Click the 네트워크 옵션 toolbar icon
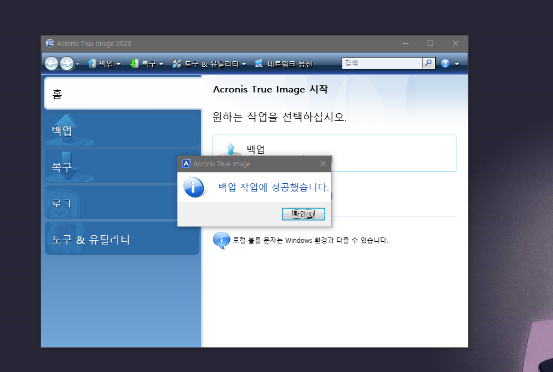Image resolution: width=553 pixels, height=372 pixels. tap(259, 63)
